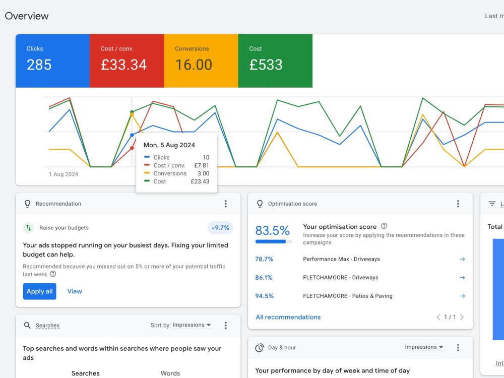The image size is (504, 378).
Task: Click the 86.1% campaign score
Action: tap(264, 277)
